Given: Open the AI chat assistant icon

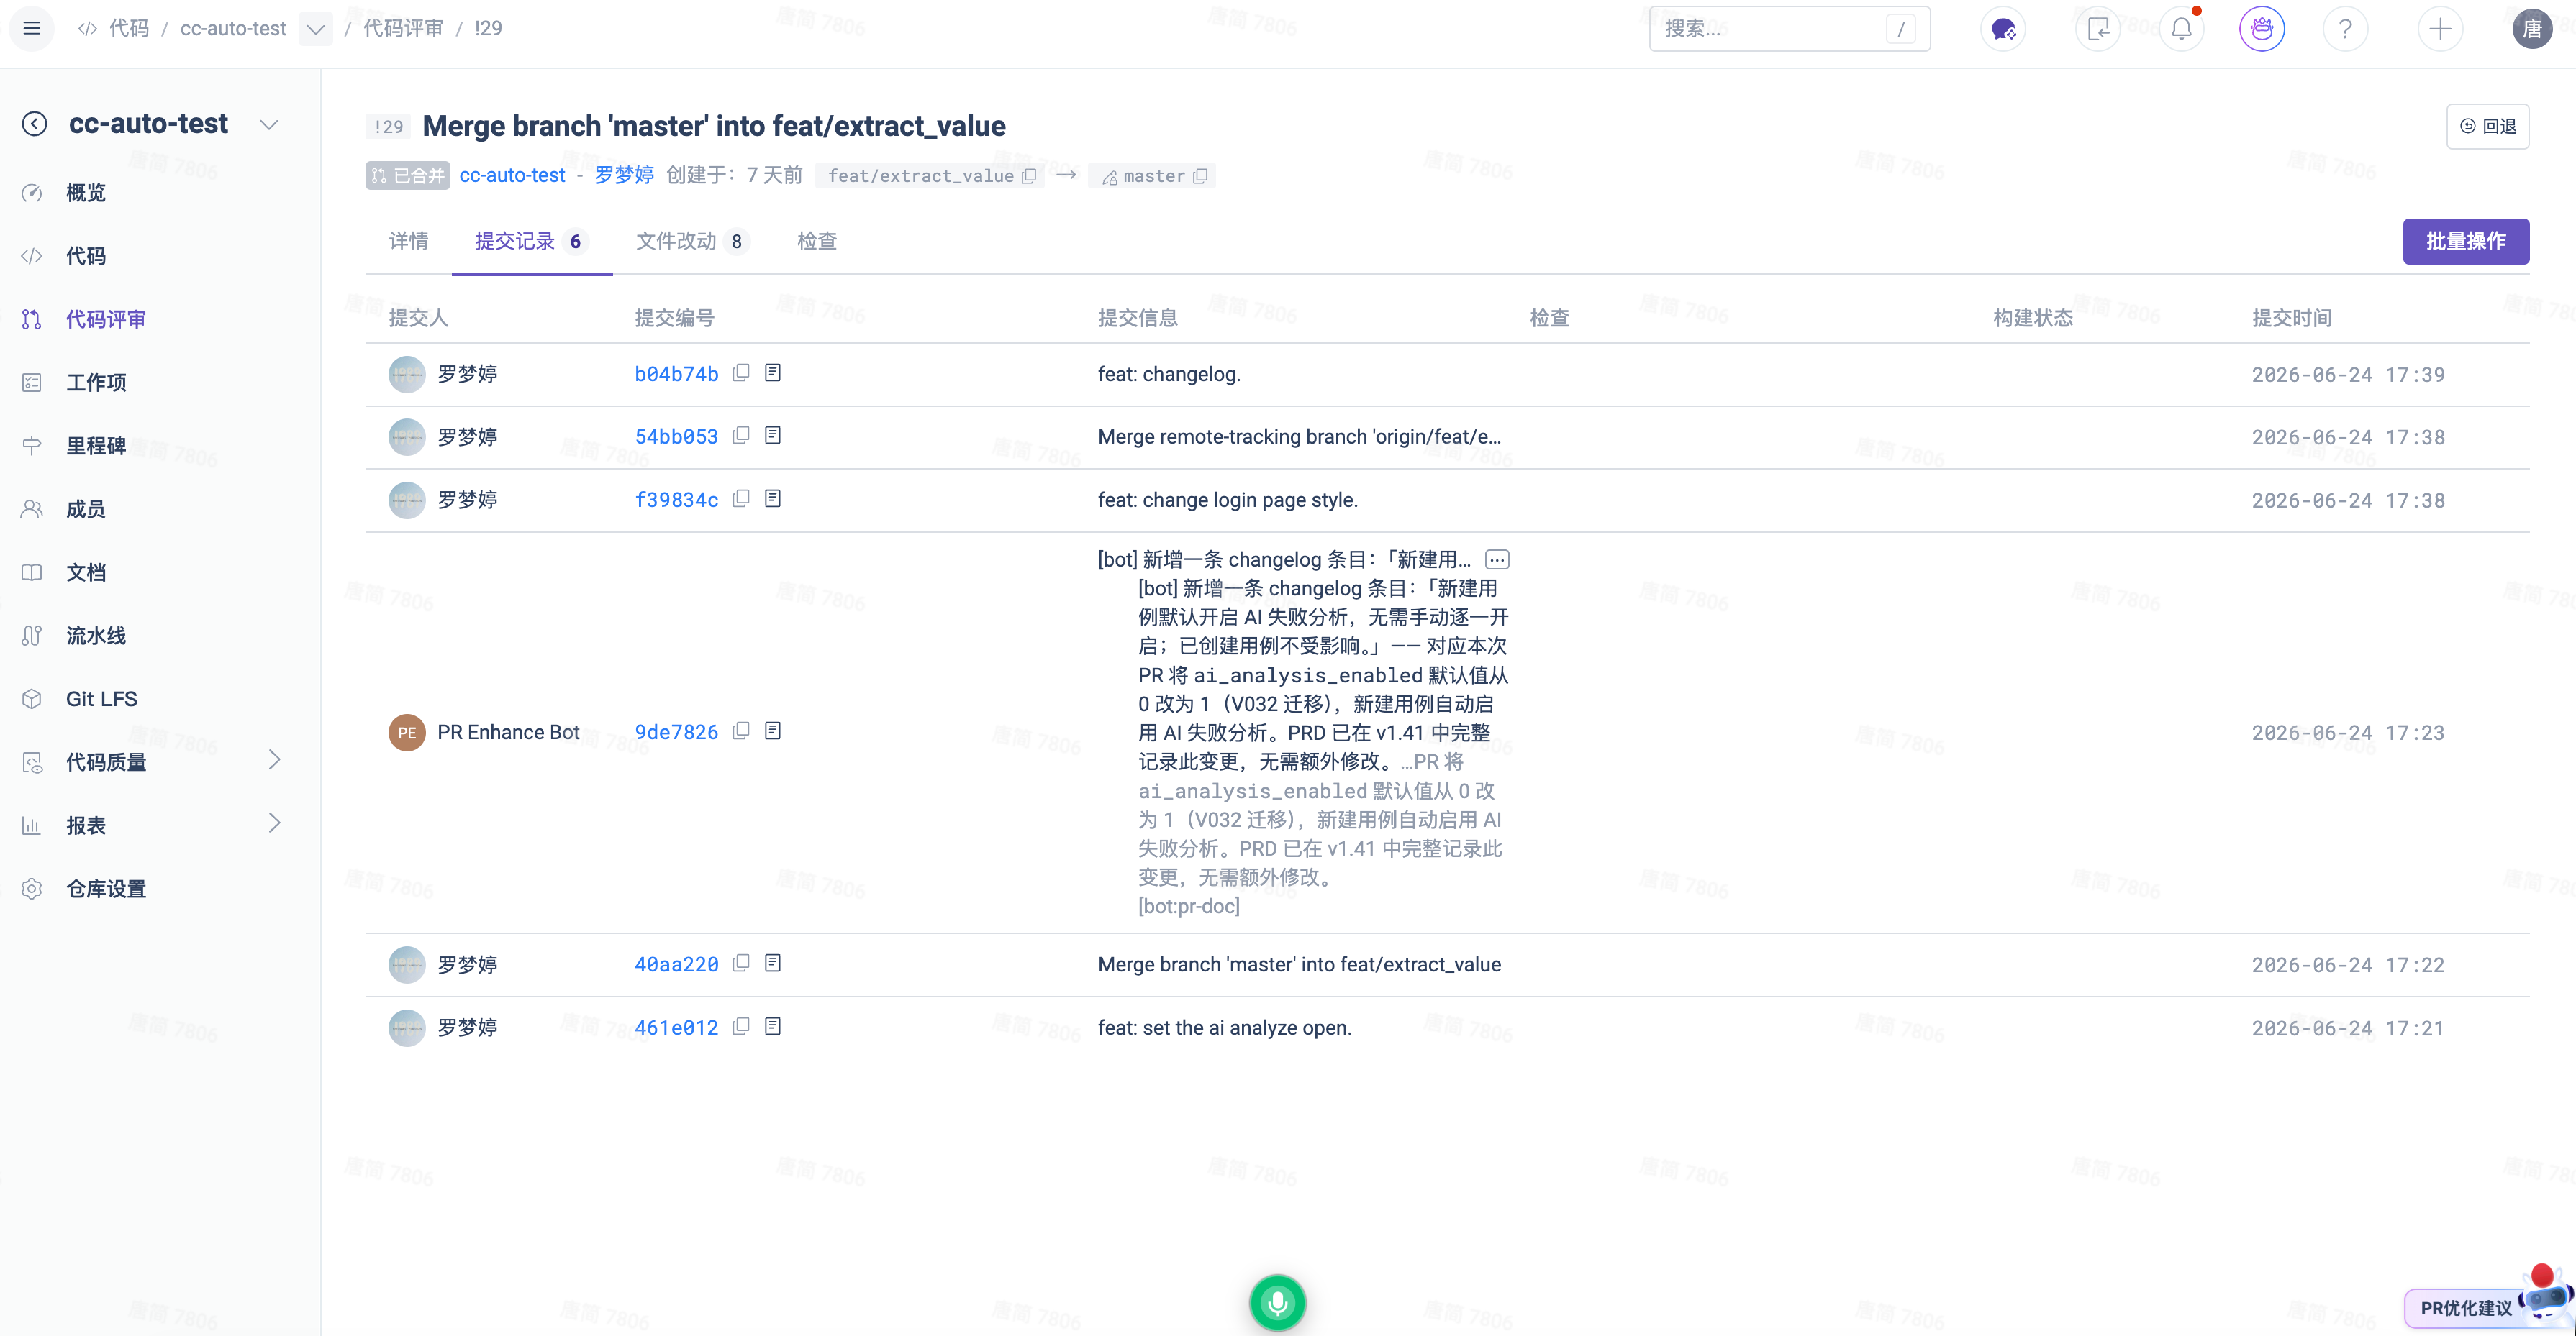Looking at the screenshot, I should point(2003,29).
